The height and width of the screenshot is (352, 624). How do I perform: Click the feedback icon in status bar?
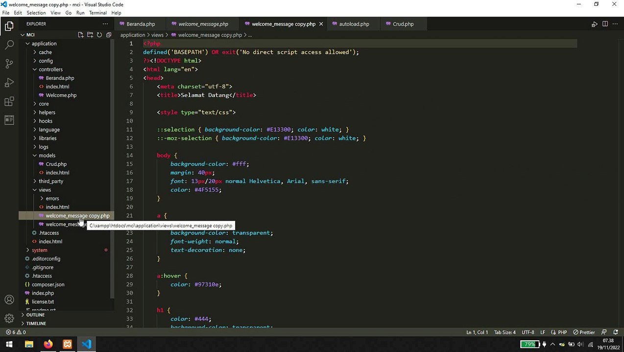coord(604,332)
